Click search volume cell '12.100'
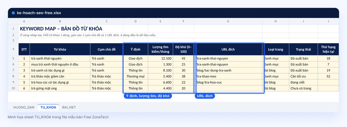Image resolution: width=347 pixels, height=127 pixels. [x=160, y=58]
